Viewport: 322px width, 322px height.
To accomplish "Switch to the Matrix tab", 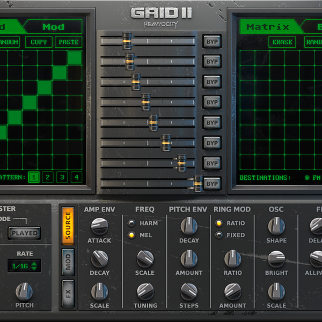I will pyautogui.click(x=268, y=27).
